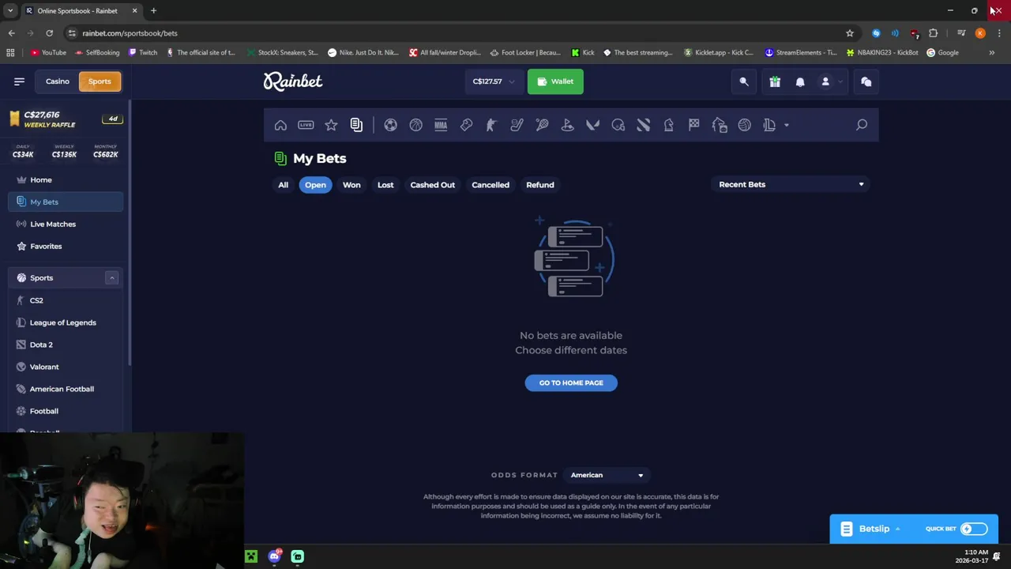Select the knight chess-piece icon
Viewport: 1011px width, 569px height.
(668, 125)
